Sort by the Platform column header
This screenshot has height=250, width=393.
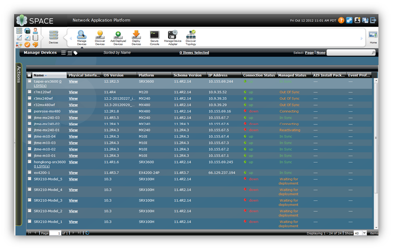coord(154,75)
